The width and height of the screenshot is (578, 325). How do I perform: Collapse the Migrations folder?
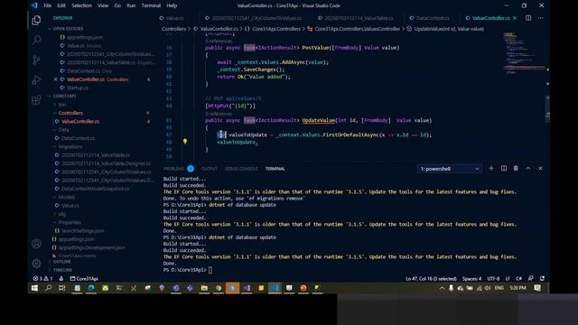[x=70, y=146]
